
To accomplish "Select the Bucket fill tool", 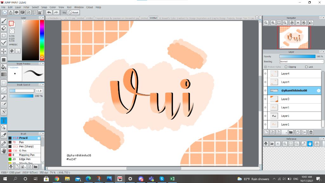I will point(4,67).
